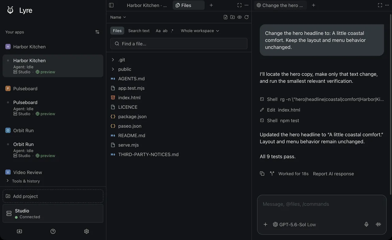Create a new folder in the workspace
This screenshot has height=240, width=392.
pyautogui.click(x=232, y=17)
